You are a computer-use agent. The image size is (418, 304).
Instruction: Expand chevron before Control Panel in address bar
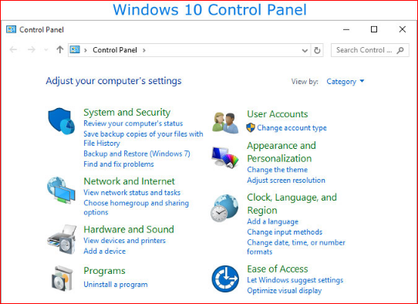[86, 50]
